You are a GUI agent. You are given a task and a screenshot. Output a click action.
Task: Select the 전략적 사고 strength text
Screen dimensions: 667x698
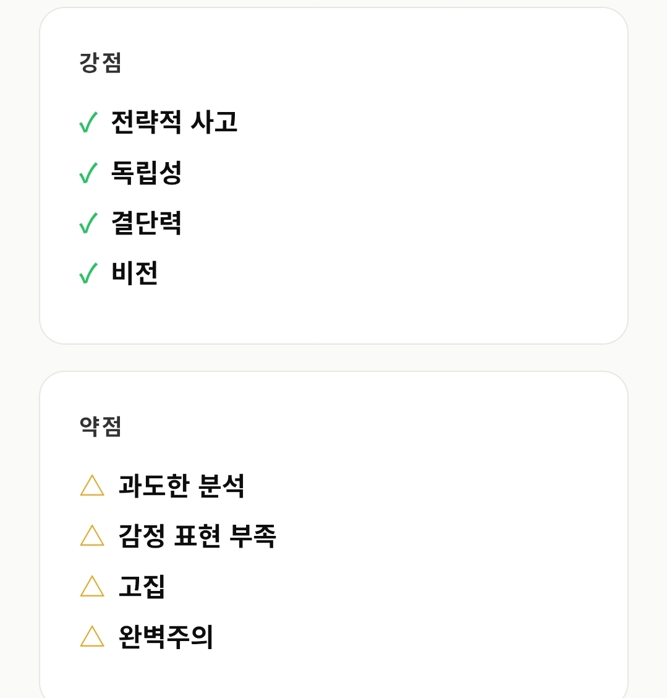click(x=174, y=122)
